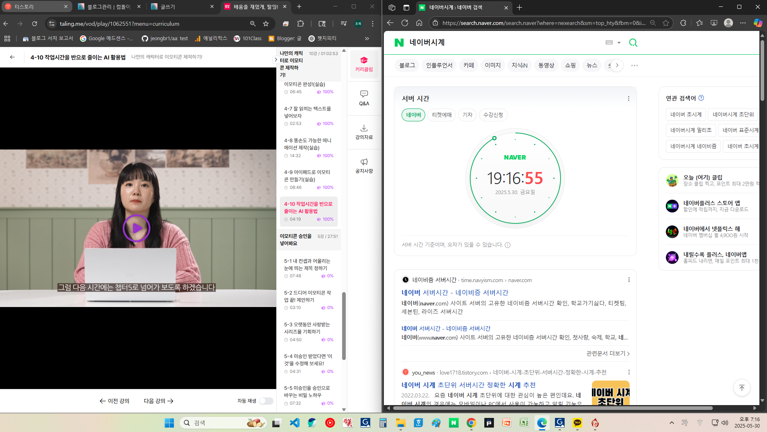Toggle 자동 재생 switch
Screen dimensions: 767x432
point(266,401)
